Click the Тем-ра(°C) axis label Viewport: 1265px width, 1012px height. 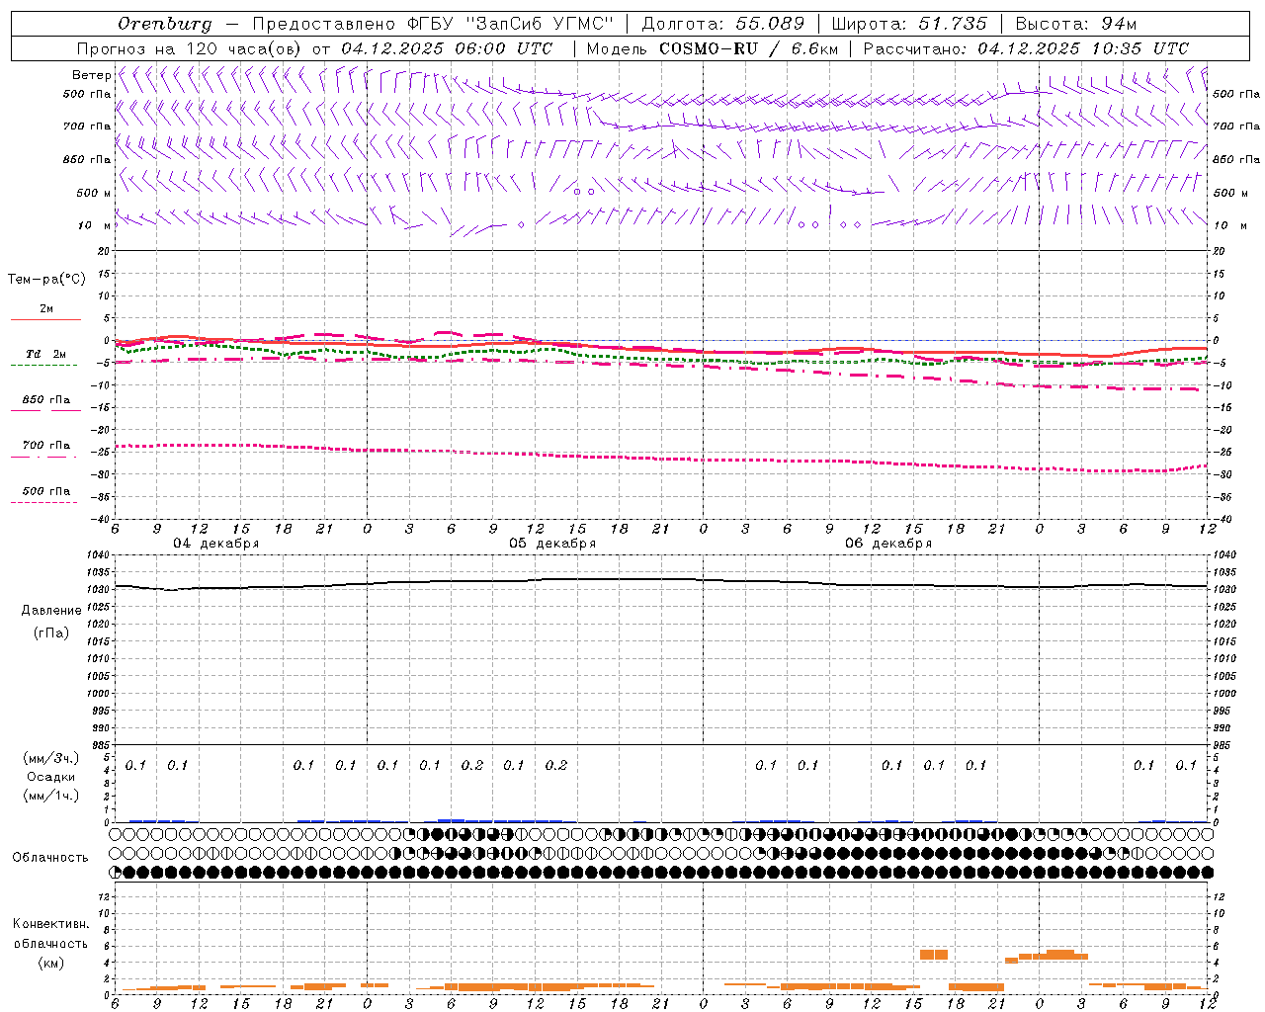tap(46, 280)
